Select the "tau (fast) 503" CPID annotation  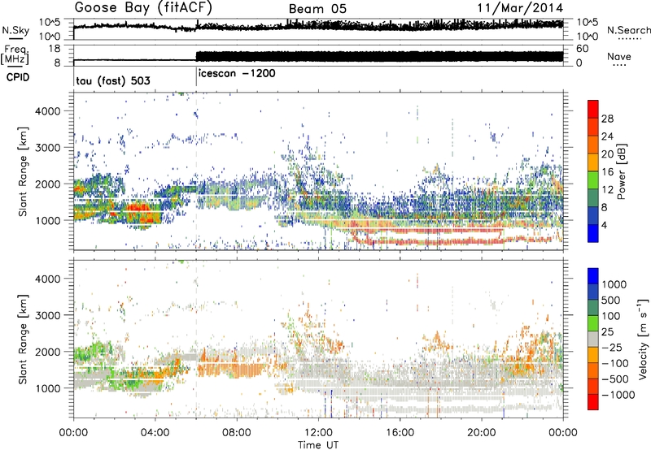tap(113, 80)
